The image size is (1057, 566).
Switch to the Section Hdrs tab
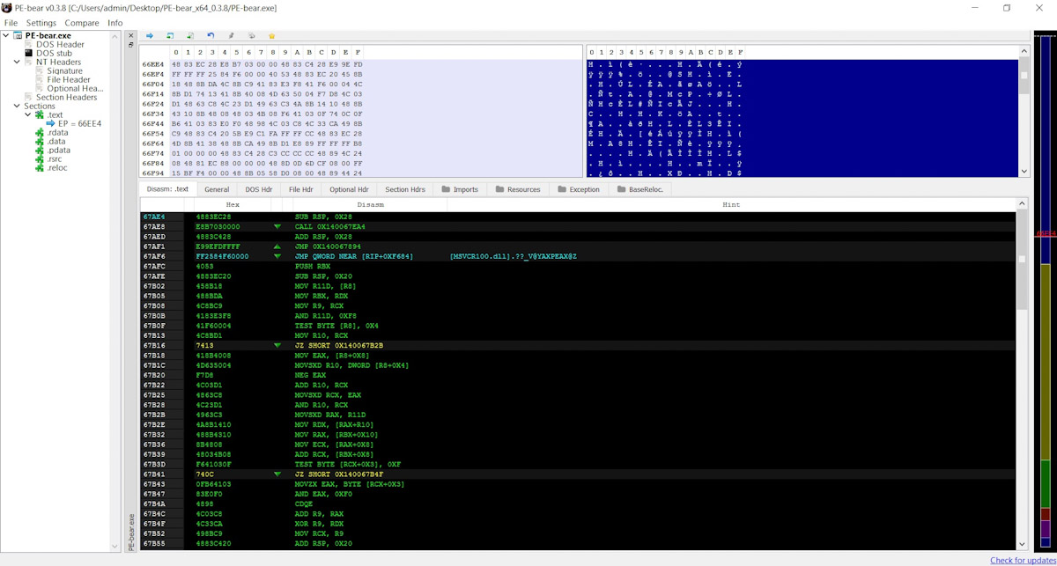pyautogui.click(x=404, y=189)
